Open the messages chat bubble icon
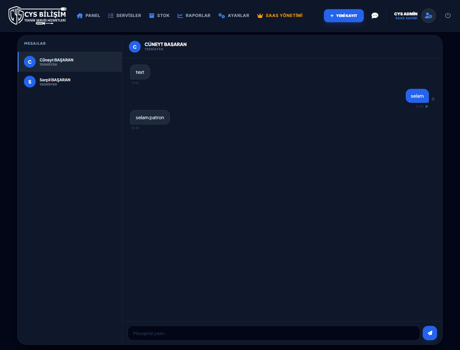Viewport: 460px width, 350px height. point(375,16)
